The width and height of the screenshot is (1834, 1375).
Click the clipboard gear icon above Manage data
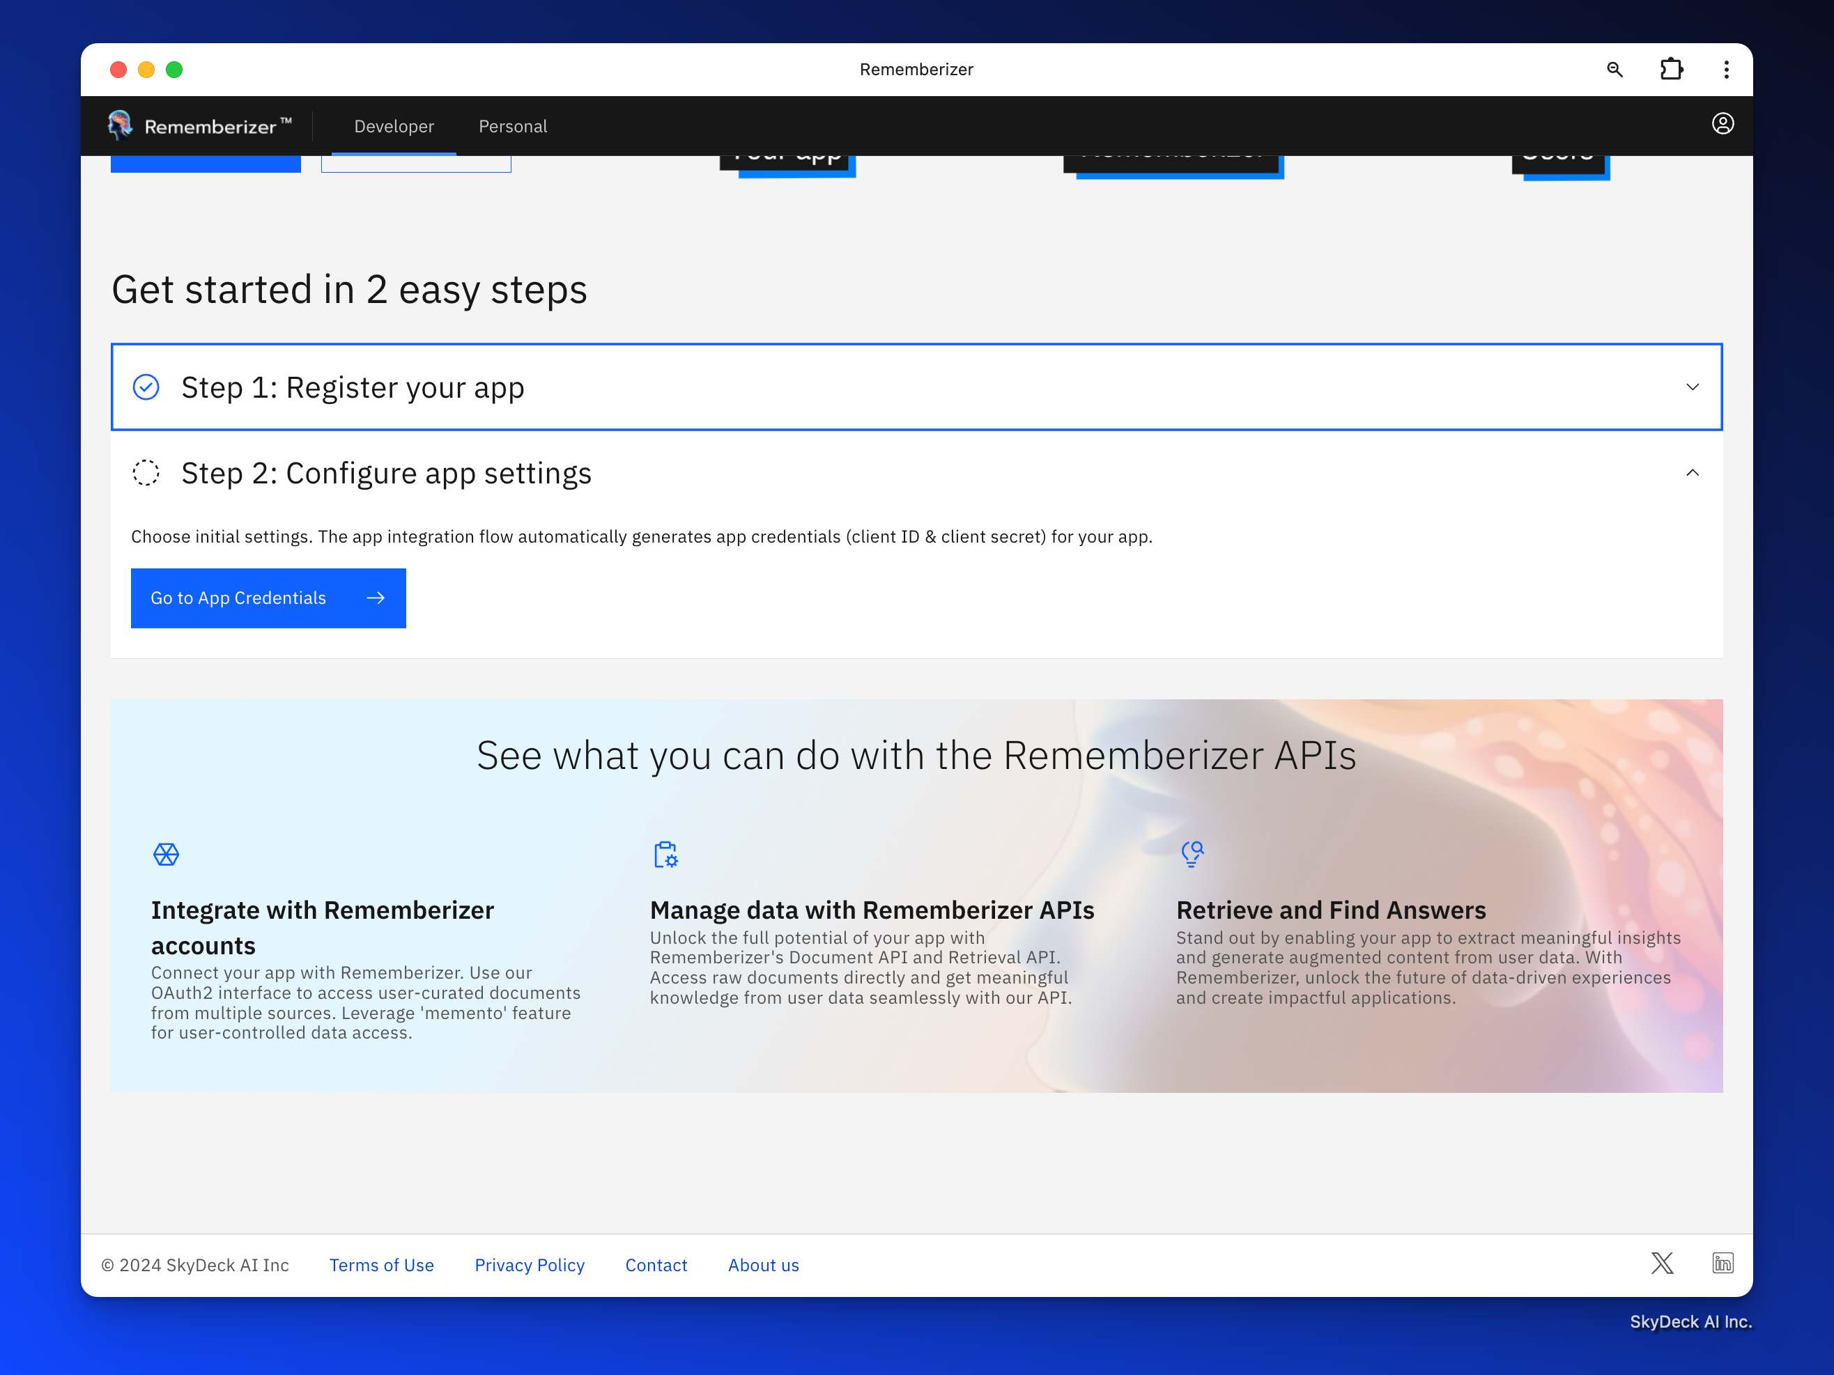pos(665,855)
